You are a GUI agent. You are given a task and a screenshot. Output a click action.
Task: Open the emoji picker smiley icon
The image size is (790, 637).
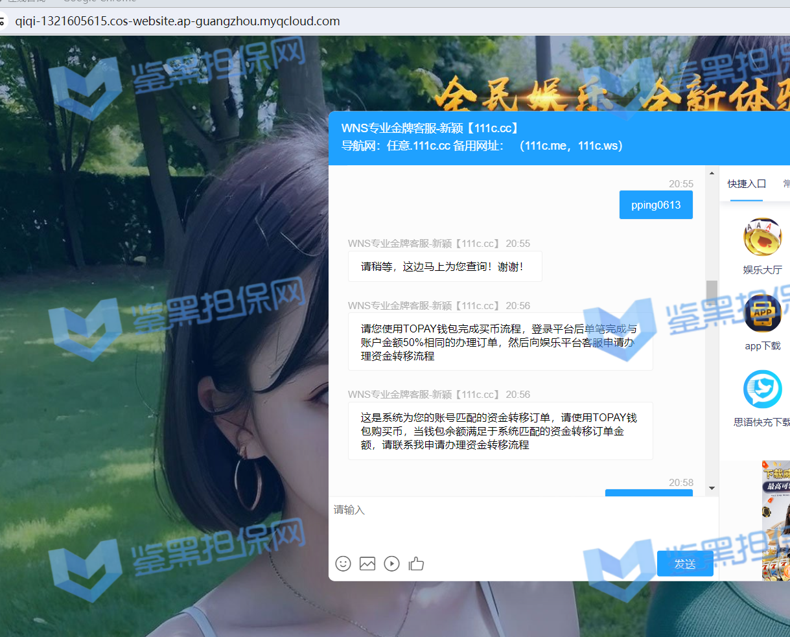(343, 564)
